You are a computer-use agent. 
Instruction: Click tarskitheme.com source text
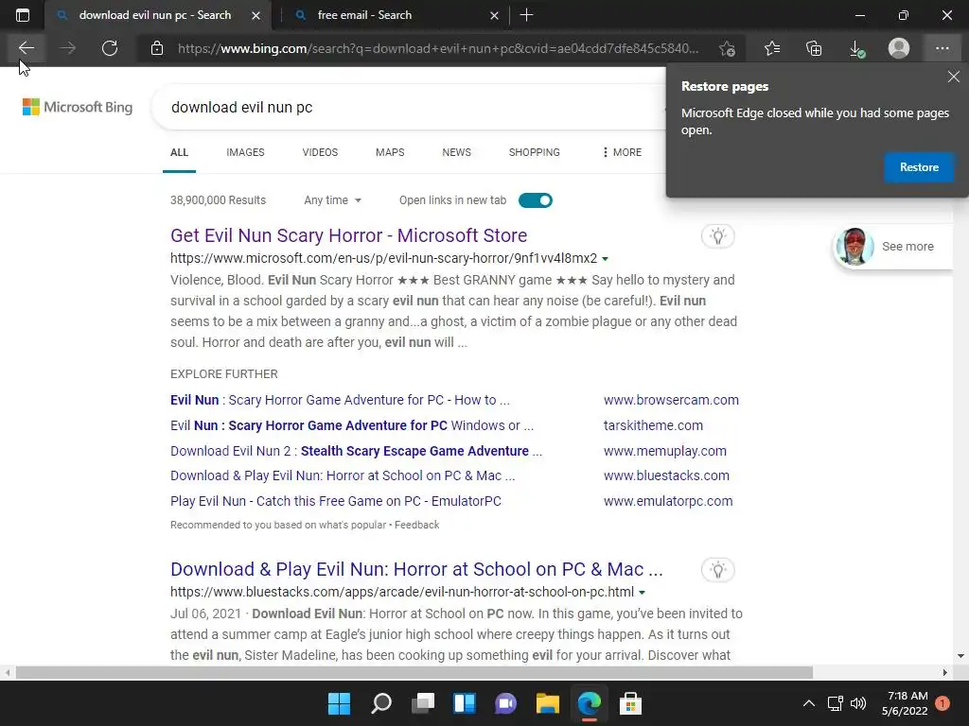tap(653, 426)
